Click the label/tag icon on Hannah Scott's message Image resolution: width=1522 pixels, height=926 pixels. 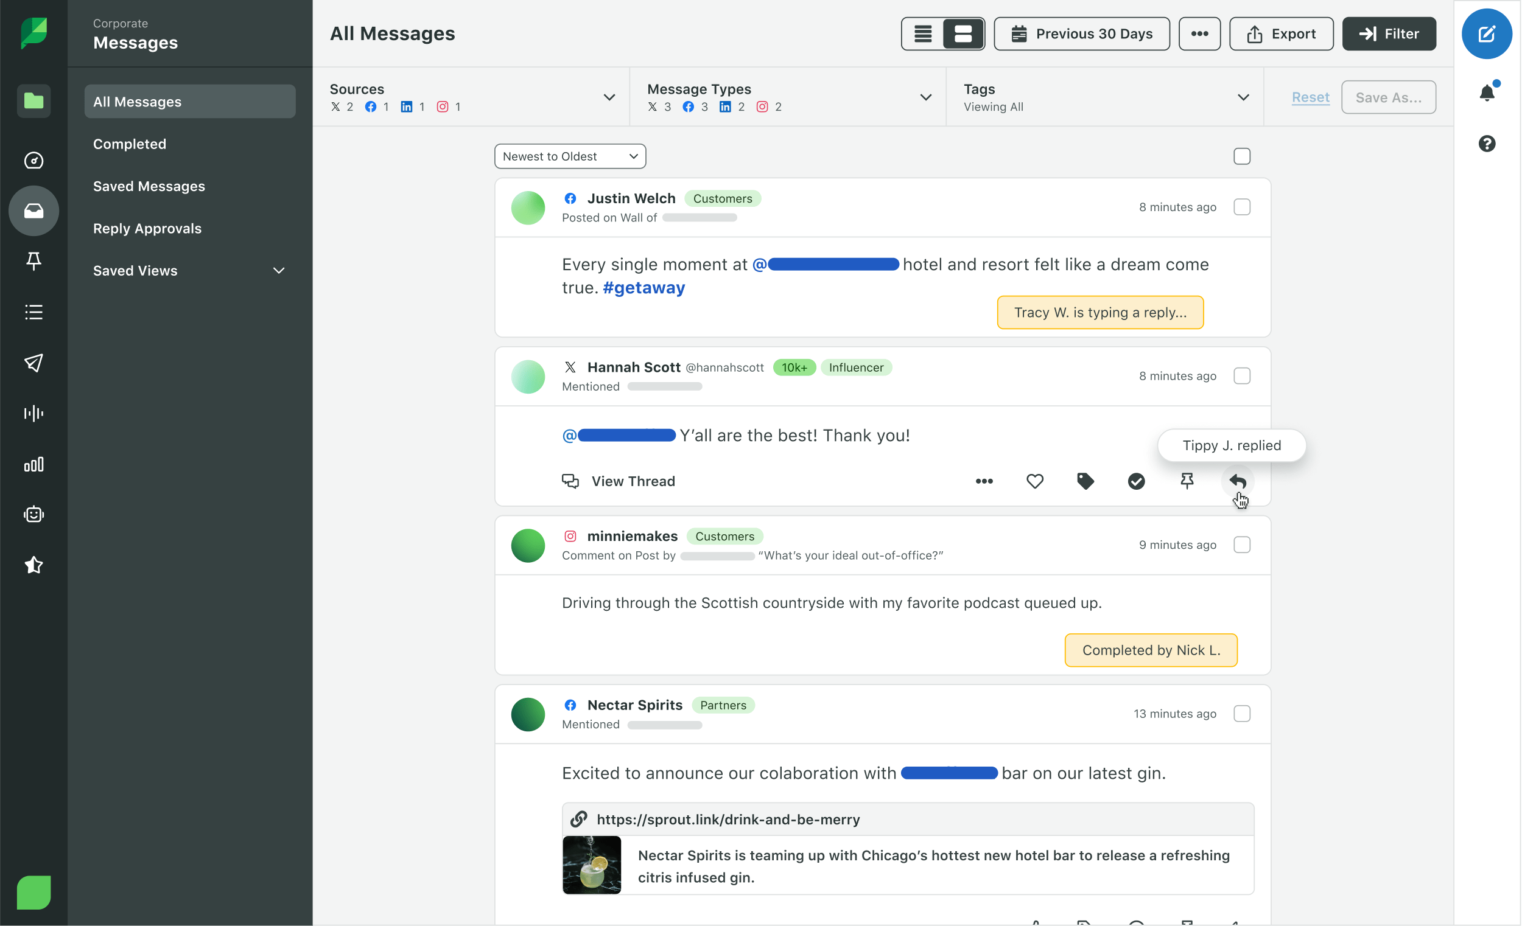(1086, 481)
